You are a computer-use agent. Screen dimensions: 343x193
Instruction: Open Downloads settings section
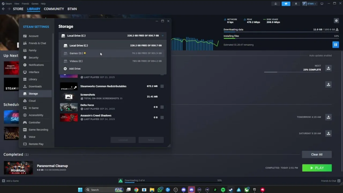[36, 86]
